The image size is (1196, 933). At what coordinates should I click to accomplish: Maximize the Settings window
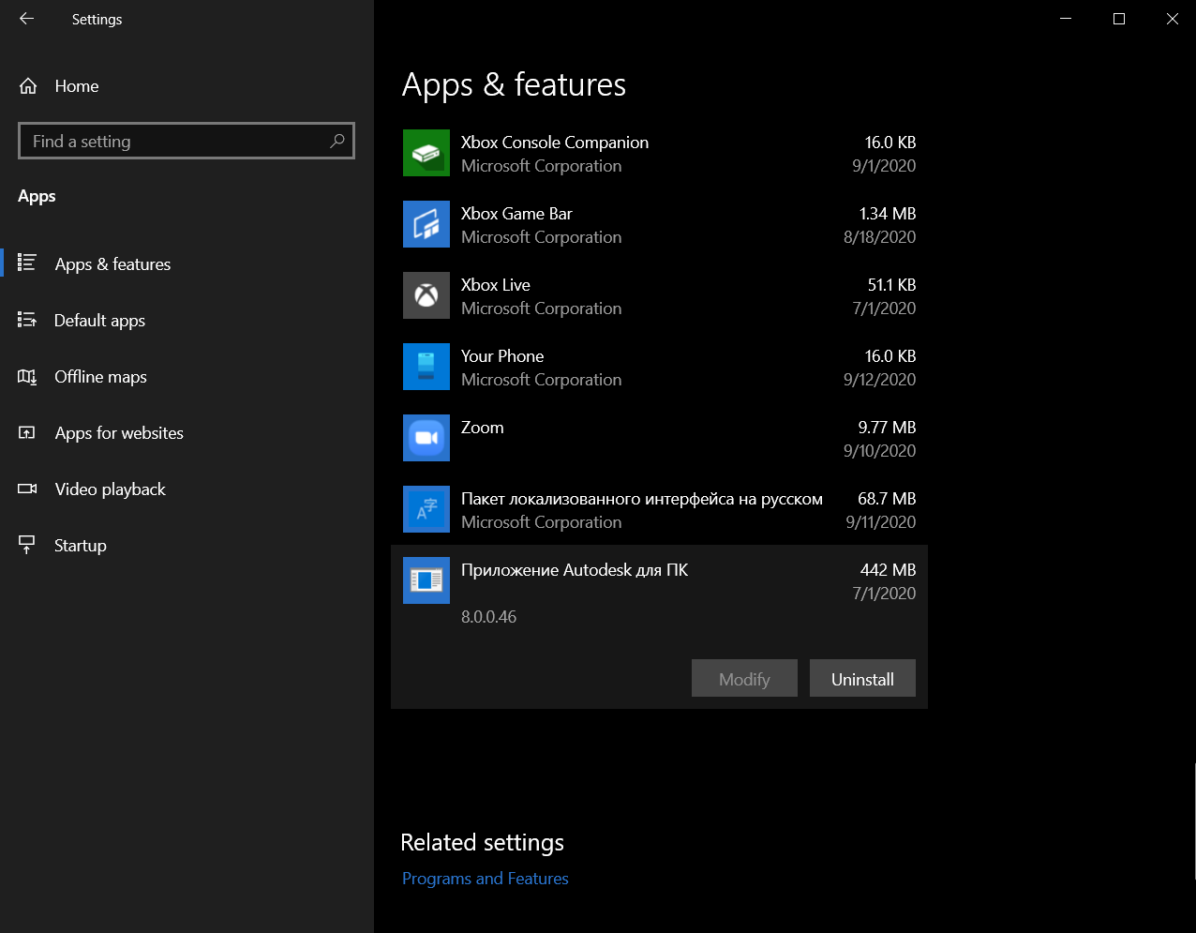click(1118, 19)
